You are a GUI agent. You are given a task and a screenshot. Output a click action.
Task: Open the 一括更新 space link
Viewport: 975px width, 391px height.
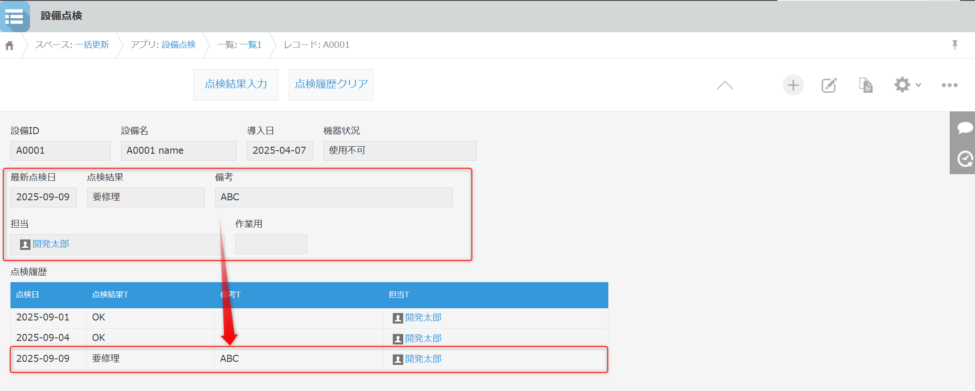[x=92, y=45]
